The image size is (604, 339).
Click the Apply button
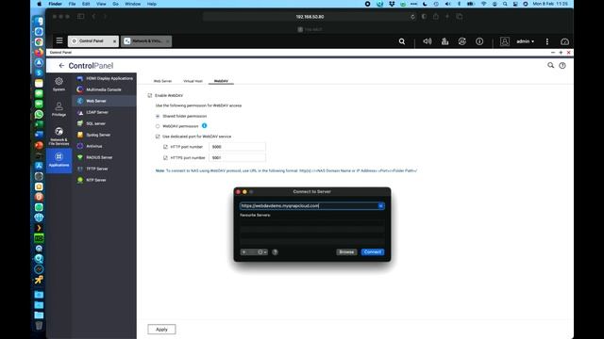click(x=161, y=330)
